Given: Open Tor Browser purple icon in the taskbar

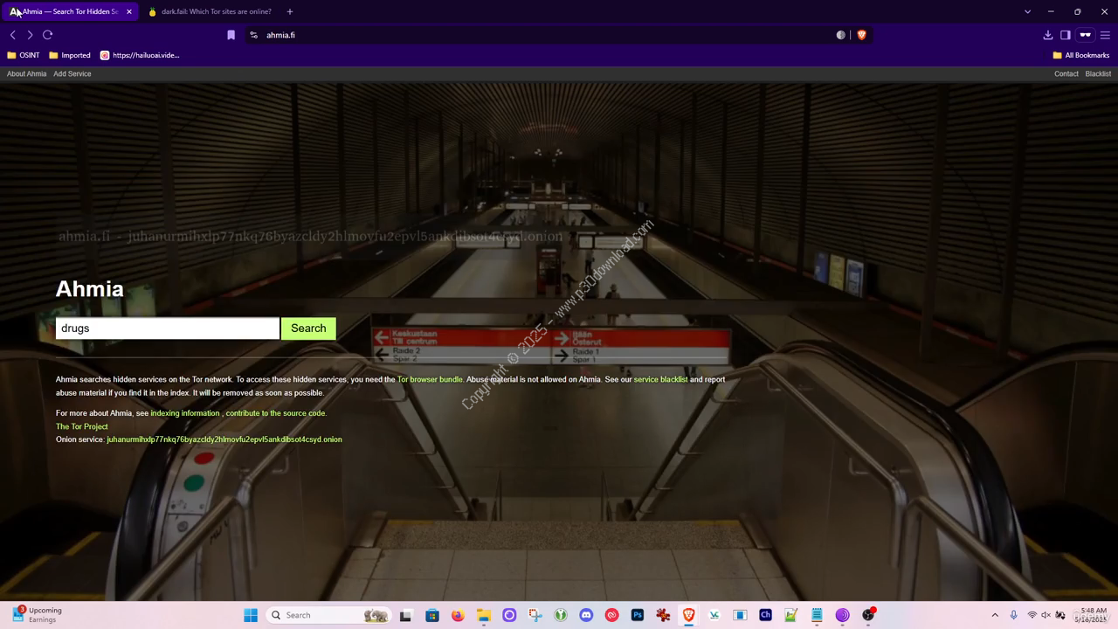Looking at the screenshot, I should pos(842,615).
